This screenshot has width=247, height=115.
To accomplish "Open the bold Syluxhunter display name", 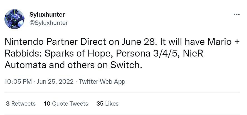I will click(x=47, y=14).
